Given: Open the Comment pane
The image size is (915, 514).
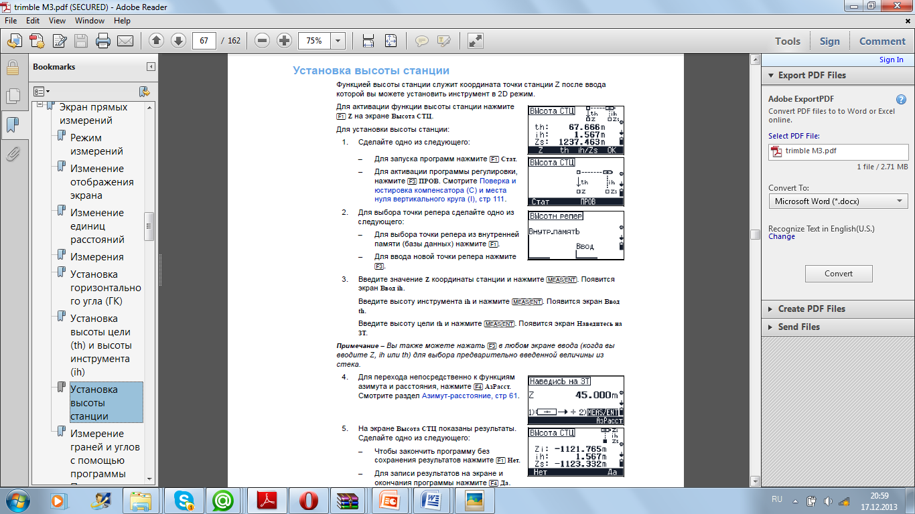Looking at the screenshot, I should coord(882,41).
